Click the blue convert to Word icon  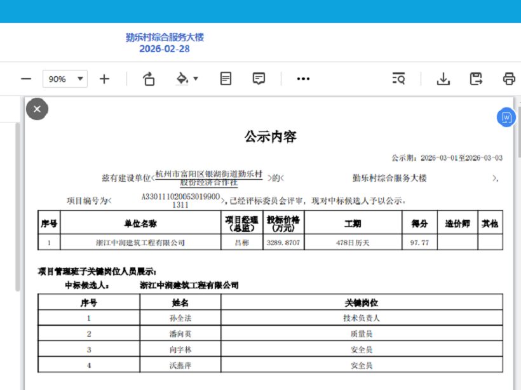point(506,118)
